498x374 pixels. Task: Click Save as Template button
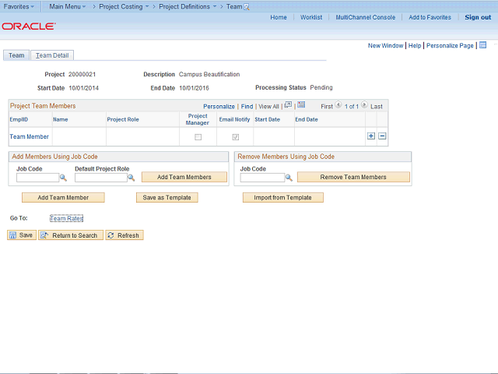(167, 197)
